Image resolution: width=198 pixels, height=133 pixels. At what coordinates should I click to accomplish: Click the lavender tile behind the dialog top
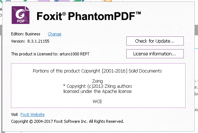(43, 1)
